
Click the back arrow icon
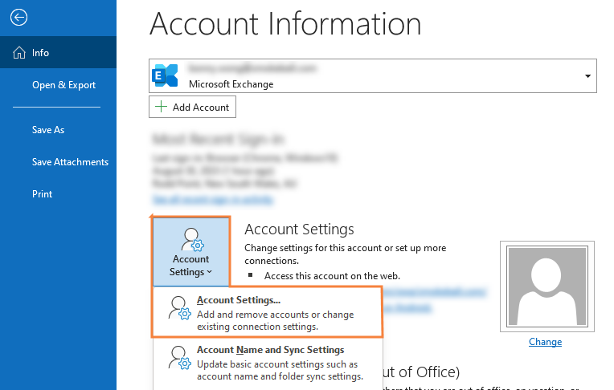click(x=18, y=17)
